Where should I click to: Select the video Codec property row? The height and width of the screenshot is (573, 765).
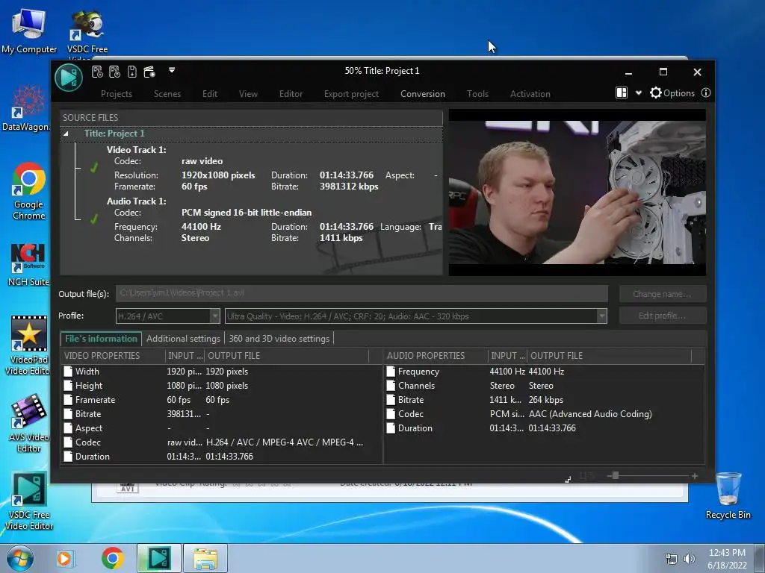coord(222,442)
